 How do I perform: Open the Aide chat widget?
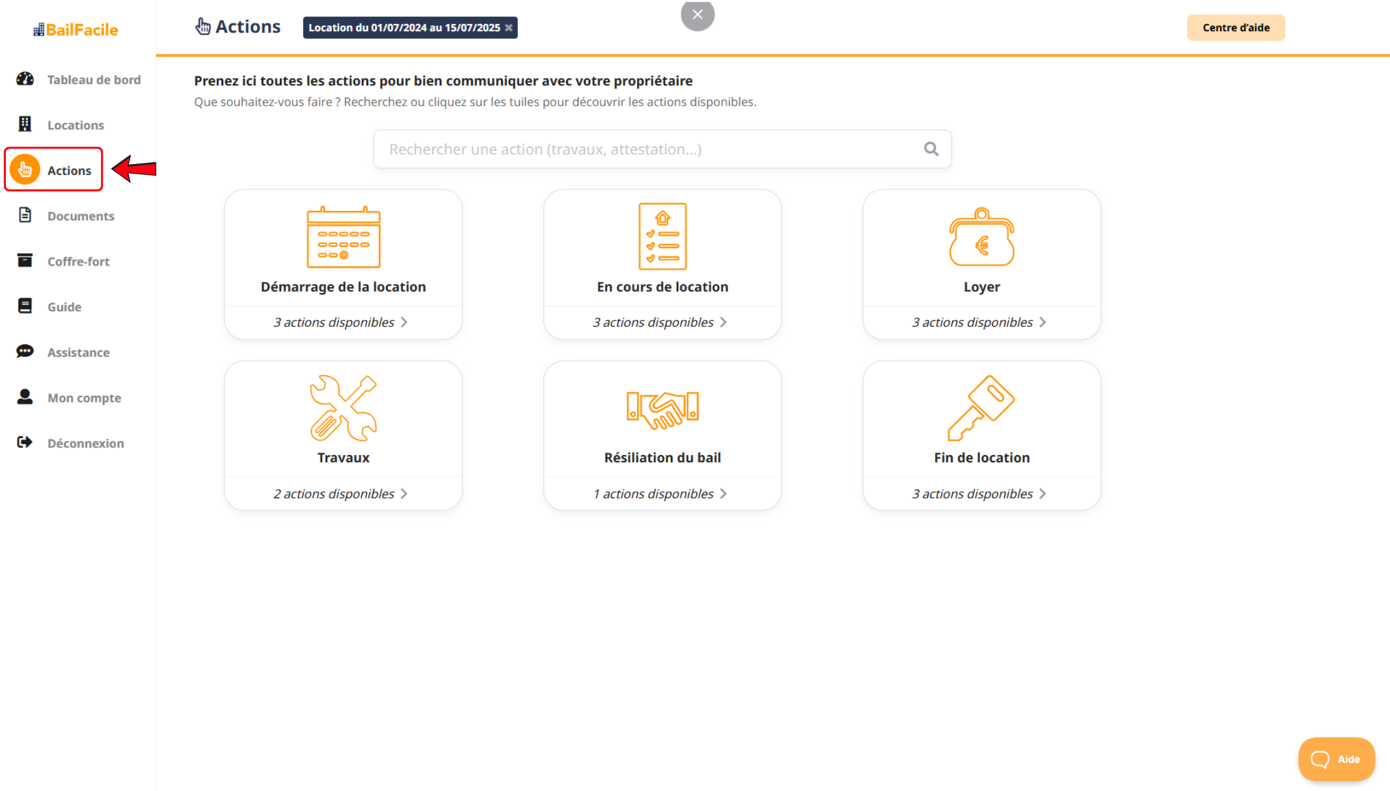1336,759
